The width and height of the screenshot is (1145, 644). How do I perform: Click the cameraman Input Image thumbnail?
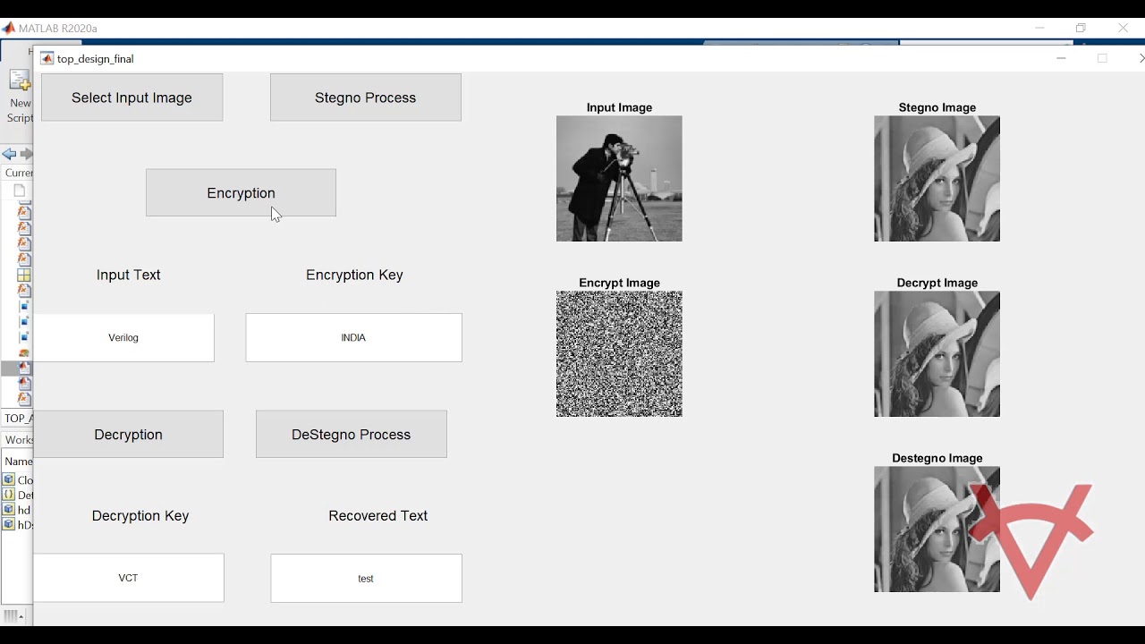click(x=619, y=179)
